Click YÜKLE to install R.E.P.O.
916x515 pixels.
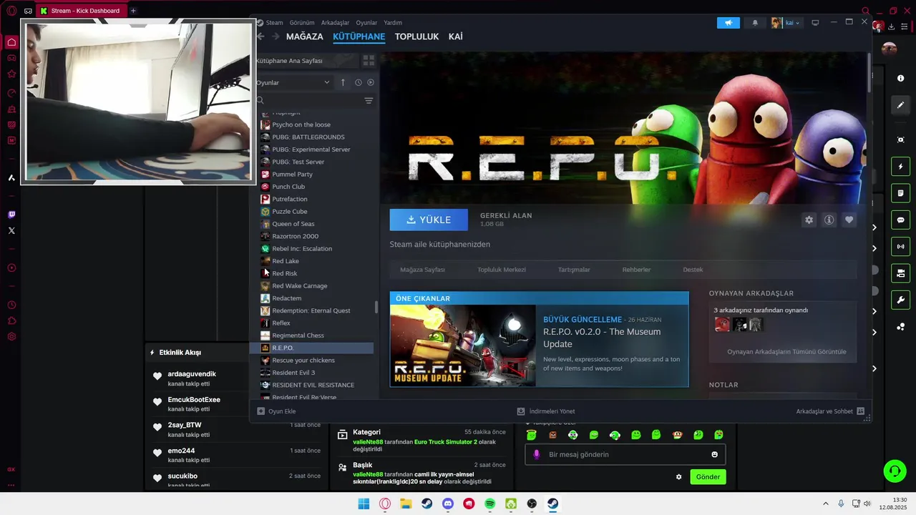(429, 220)
